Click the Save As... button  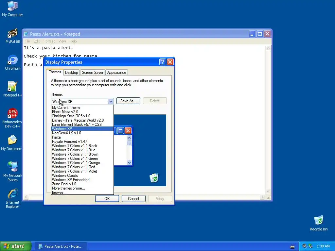pos(128,101)
